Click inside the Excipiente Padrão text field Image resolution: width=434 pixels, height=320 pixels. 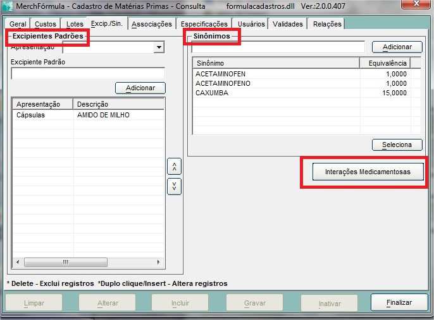(x=87, y=73)
